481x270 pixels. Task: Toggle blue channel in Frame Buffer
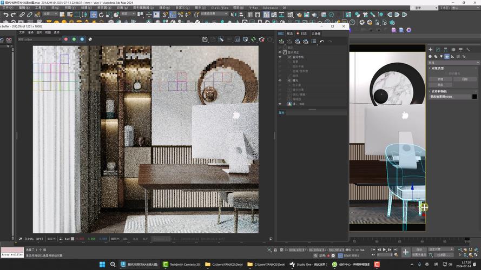[x=82, y=39]
